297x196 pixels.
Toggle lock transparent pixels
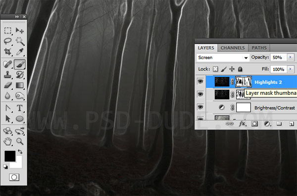[215, 69]
